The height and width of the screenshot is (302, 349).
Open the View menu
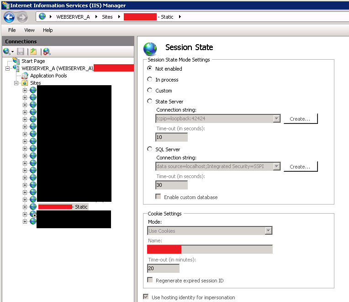click(x=29, y=30)
